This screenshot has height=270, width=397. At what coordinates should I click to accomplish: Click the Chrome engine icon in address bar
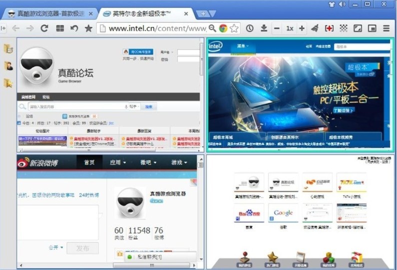tap(223, 28)
